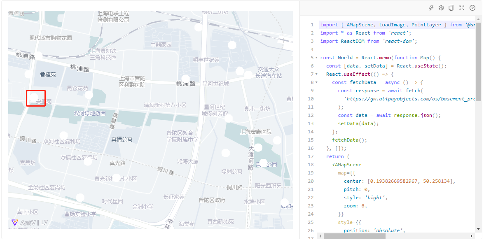
Task: Click the 金洲小学 map label
Action: click(143, 207)
